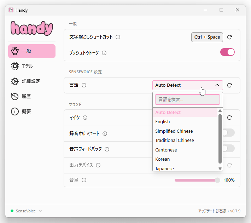Image resolution: width=251 pixels, height=223 pixels.
Task: Click info icon next to マイク
Action: point(85,118)
